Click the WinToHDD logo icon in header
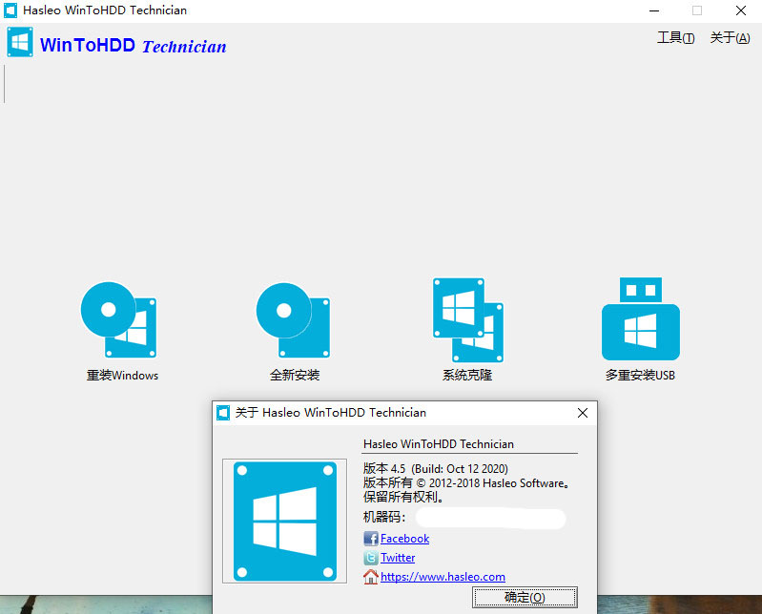Screen dimensions: 762x614 coord(20,42)
